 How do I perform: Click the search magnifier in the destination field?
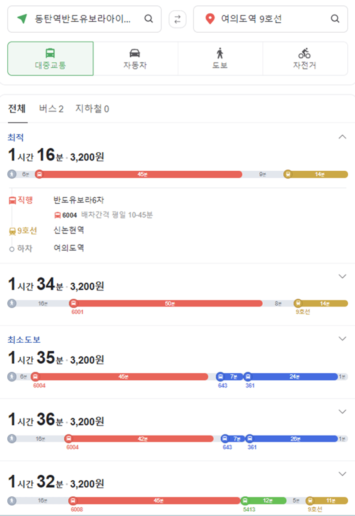pyautogui.click(x=335, y=19)
